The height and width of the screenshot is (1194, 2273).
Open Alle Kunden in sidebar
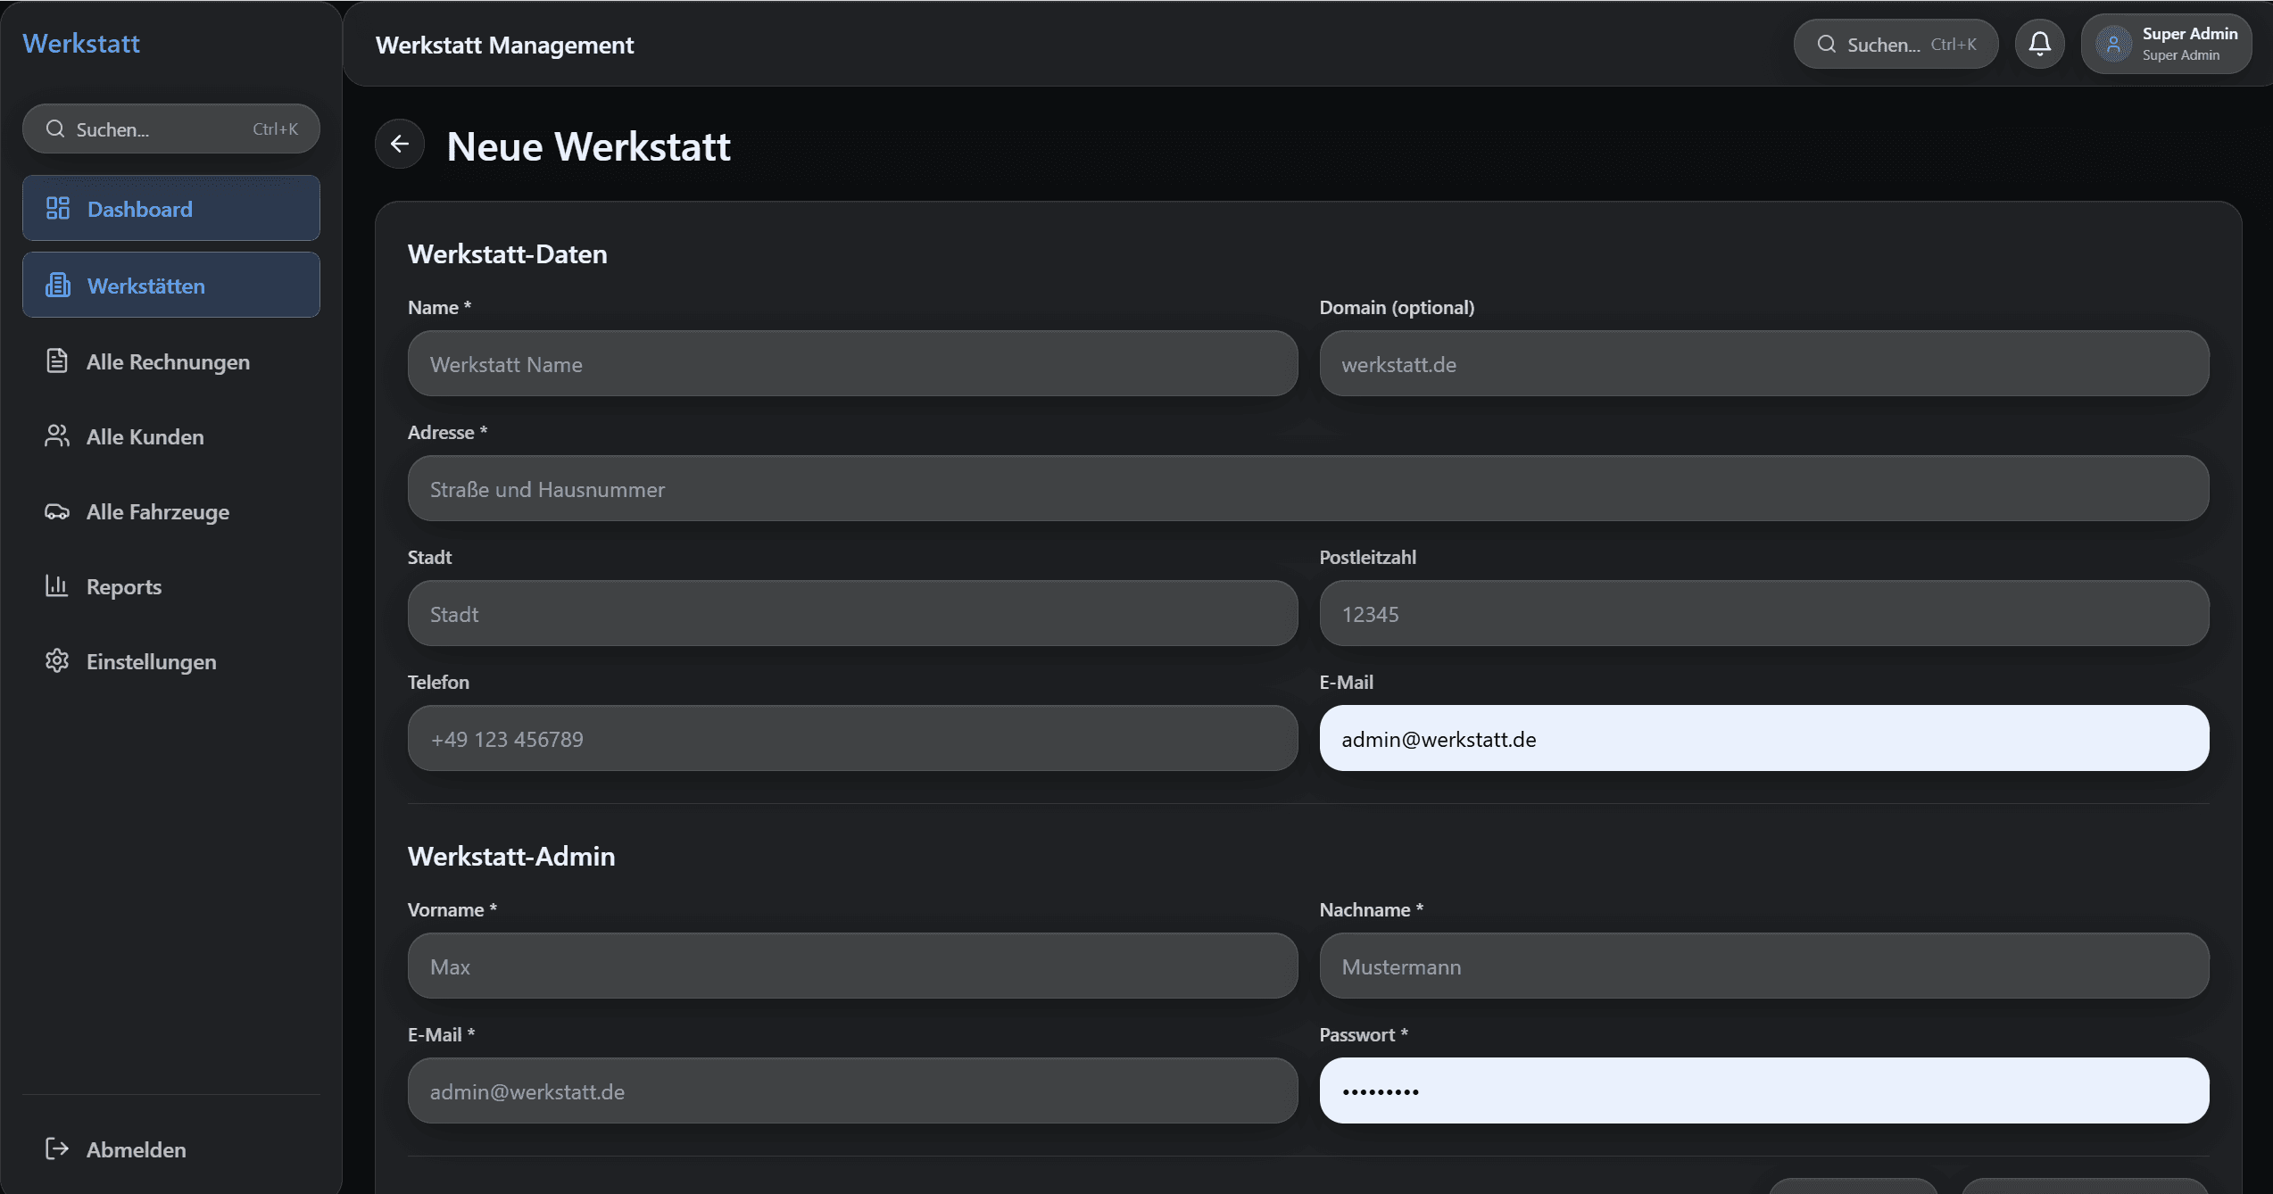coord(145,436)
